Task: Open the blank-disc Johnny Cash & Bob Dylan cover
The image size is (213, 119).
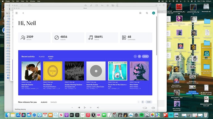Action: [x=96, y=71]
